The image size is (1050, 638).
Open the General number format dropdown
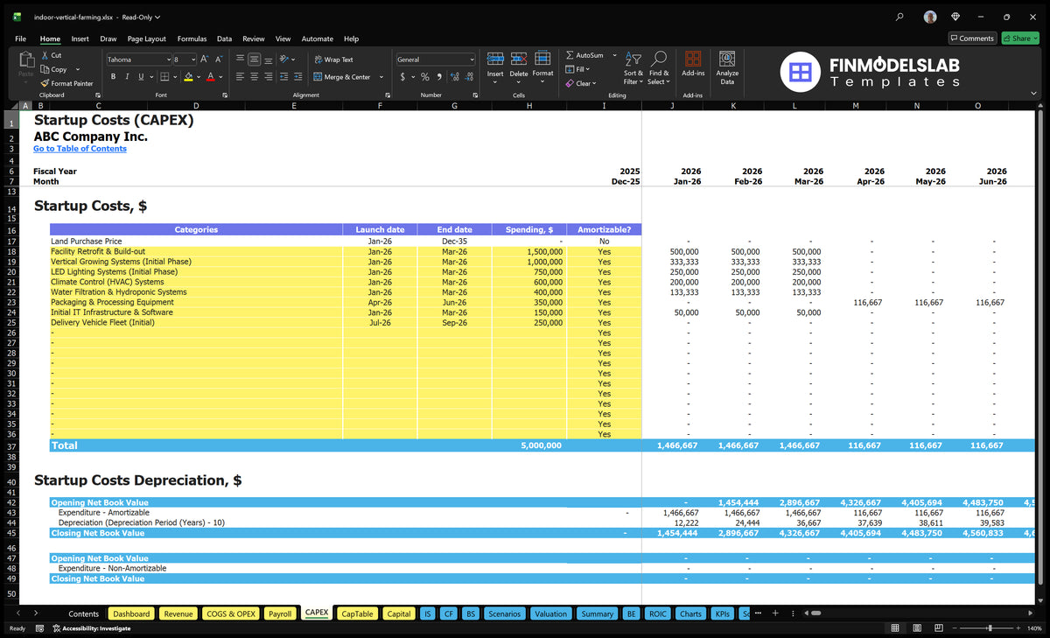[472, 60]
